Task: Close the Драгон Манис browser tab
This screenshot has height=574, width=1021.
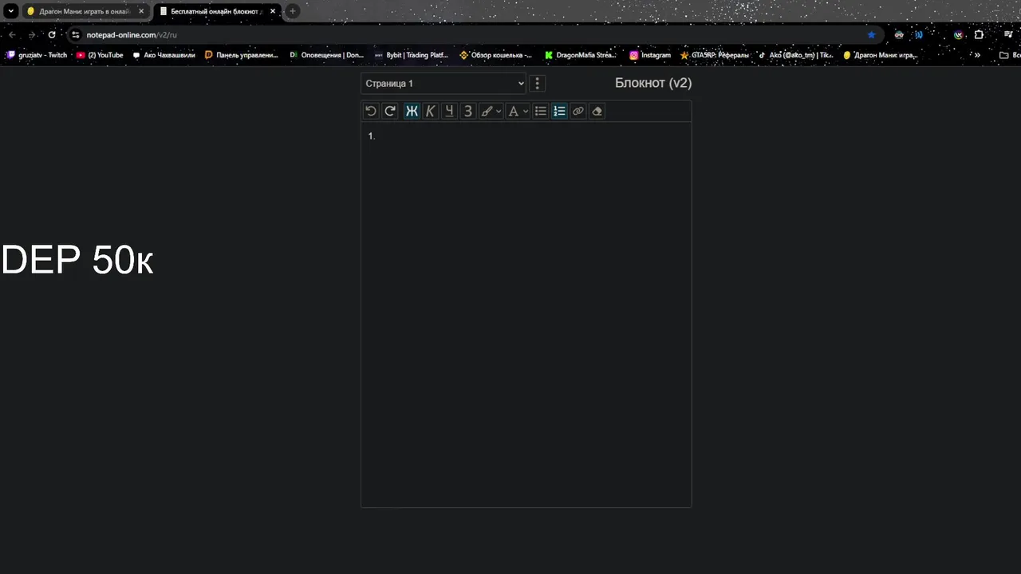Action: (x=141, y=11)
